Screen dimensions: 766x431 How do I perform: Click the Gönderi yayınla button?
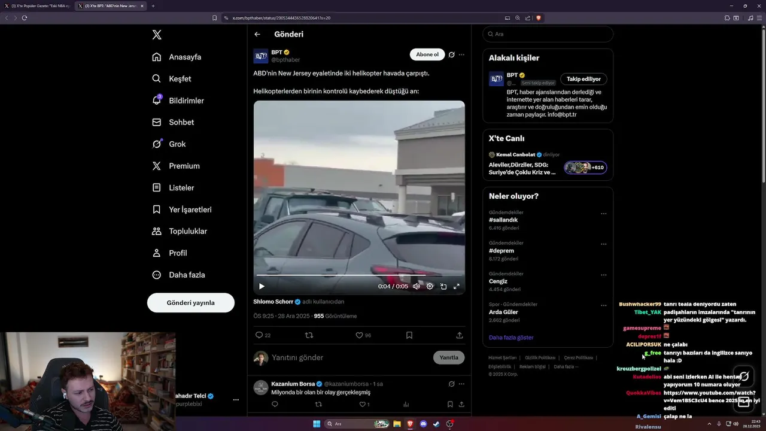pyautogui.click(x=191, y=302)
